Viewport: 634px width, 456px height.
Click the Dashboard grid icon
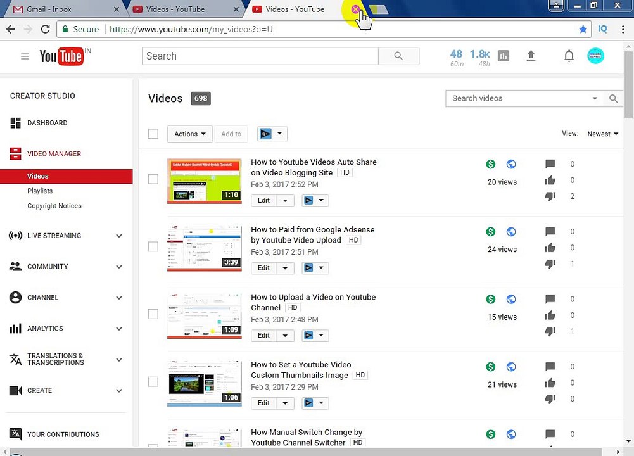coord(15,123)
